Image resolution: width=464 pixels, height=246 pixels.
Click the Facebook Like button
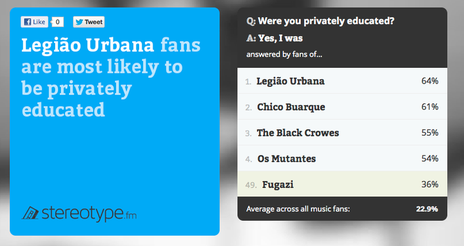34,22
